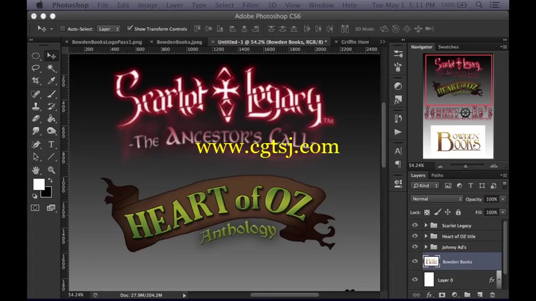Select the Zoom tool
536x301 pixels.
click(52, 170)
